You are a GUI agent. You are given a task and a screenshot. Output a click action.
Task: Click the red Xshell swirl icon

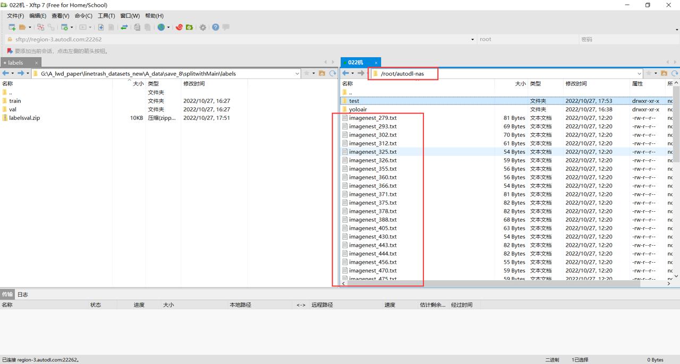tap(179, 27)
